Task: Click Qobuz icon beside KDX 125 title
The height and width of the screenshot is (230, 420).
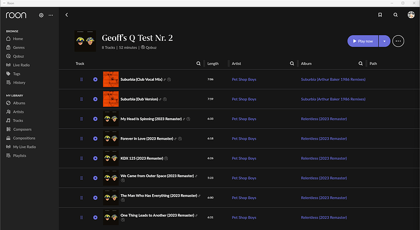Action: (166, 158)
